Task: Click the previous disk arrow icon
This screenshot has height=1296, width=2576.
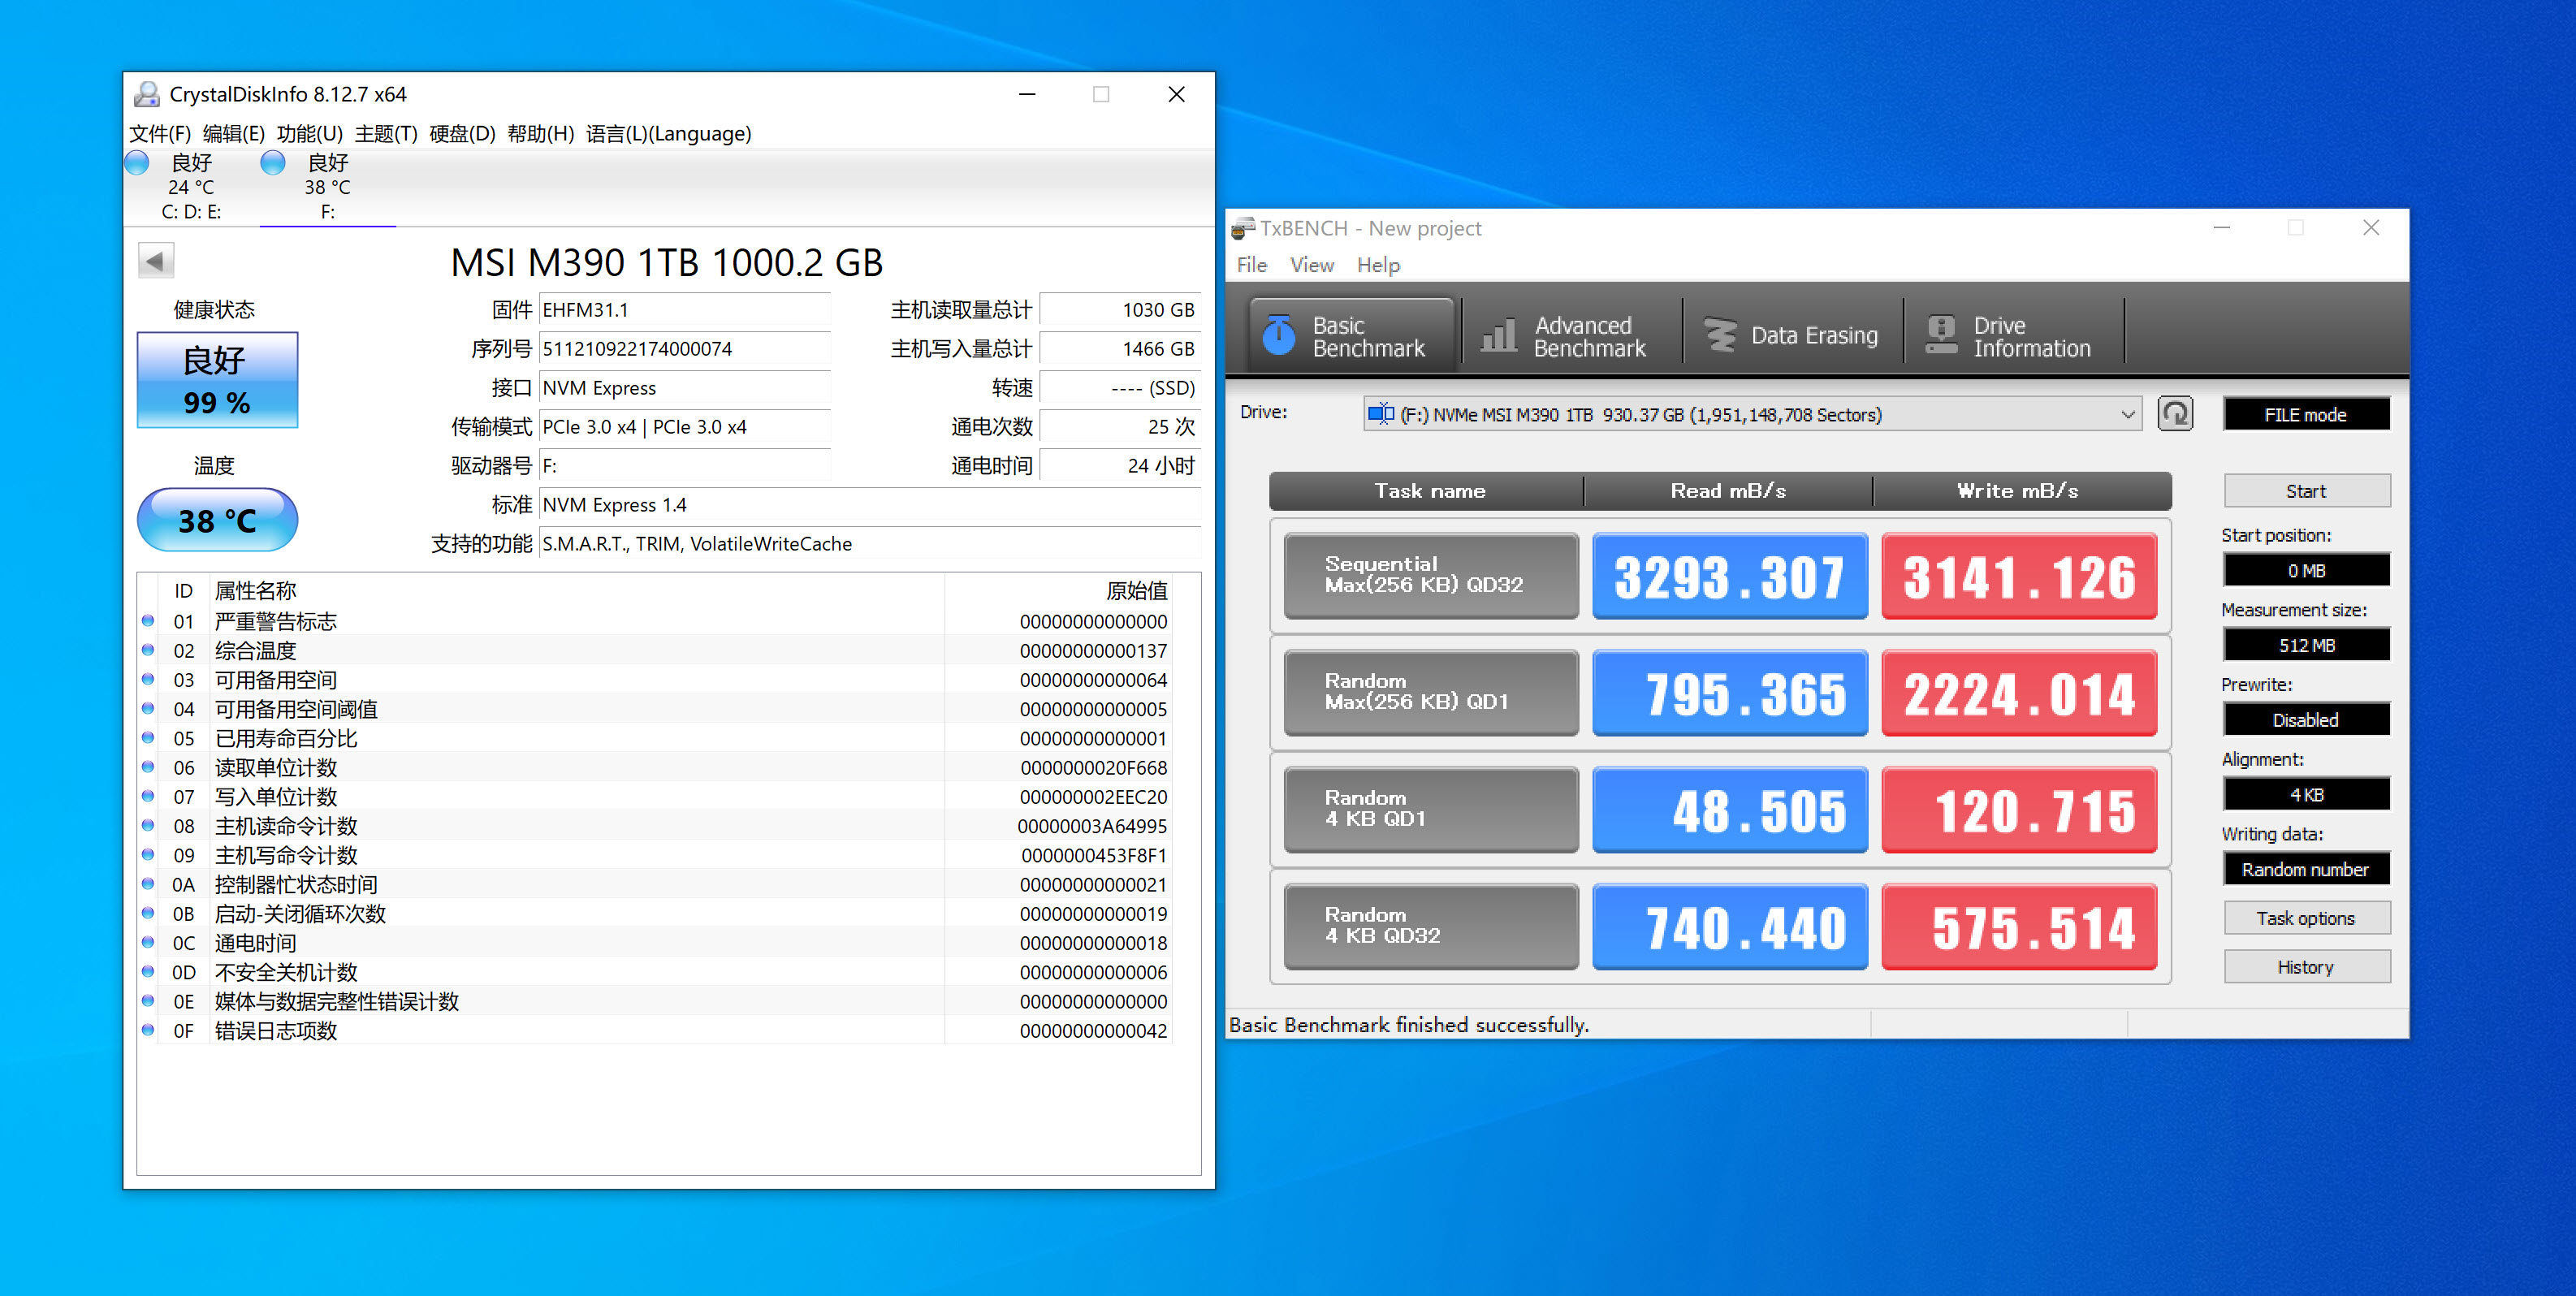Action: click(155, 261)
